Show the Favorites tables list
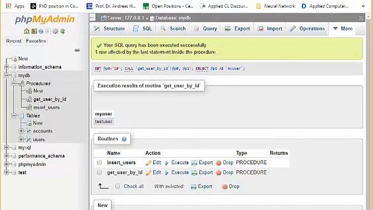373x210 pixels. 36,41
